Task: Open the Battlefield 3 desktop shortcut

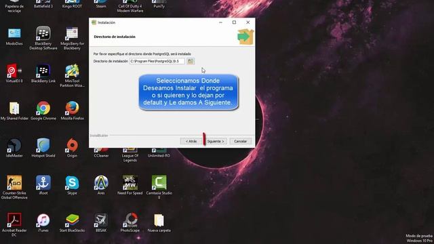Action: (43, 4)
